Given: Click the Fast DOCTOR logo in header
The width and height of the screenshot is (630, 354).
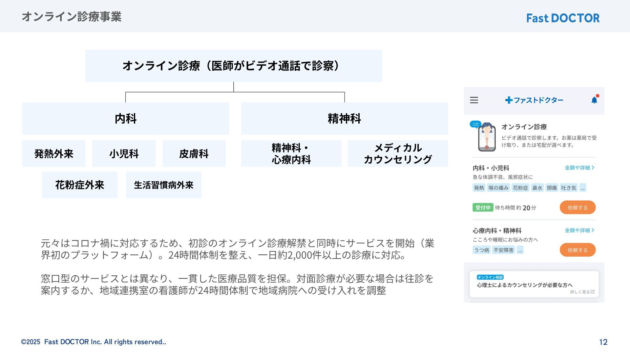Looking at the screenshot, I should tap(563, 18).
